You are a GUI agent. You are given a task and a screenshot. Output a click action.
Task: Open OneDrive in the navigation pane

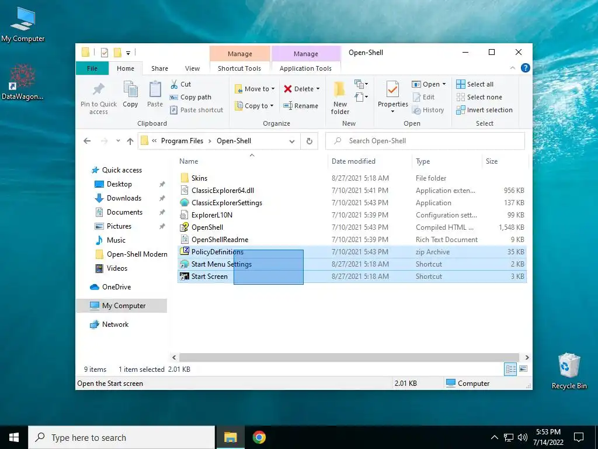[x=116, y=286]
